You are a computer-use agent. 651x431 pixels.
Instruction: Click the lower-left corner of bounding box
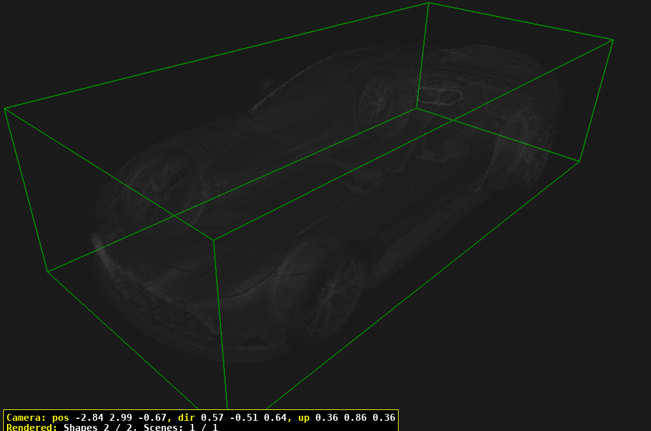pos(48,271)
